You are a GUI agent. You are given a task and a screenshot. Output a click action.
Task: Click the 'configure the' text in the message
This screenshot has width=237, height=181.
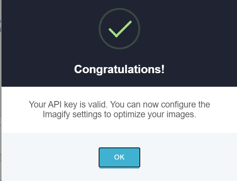pyautogui.click(x=186, y=104)
